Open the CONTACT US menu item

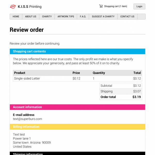(x=127, y=17)
